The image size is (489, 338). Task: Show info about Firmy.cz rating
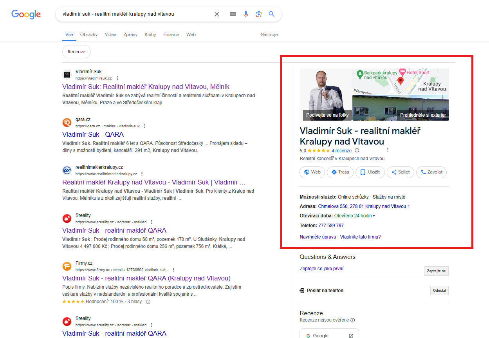point(148,302)
